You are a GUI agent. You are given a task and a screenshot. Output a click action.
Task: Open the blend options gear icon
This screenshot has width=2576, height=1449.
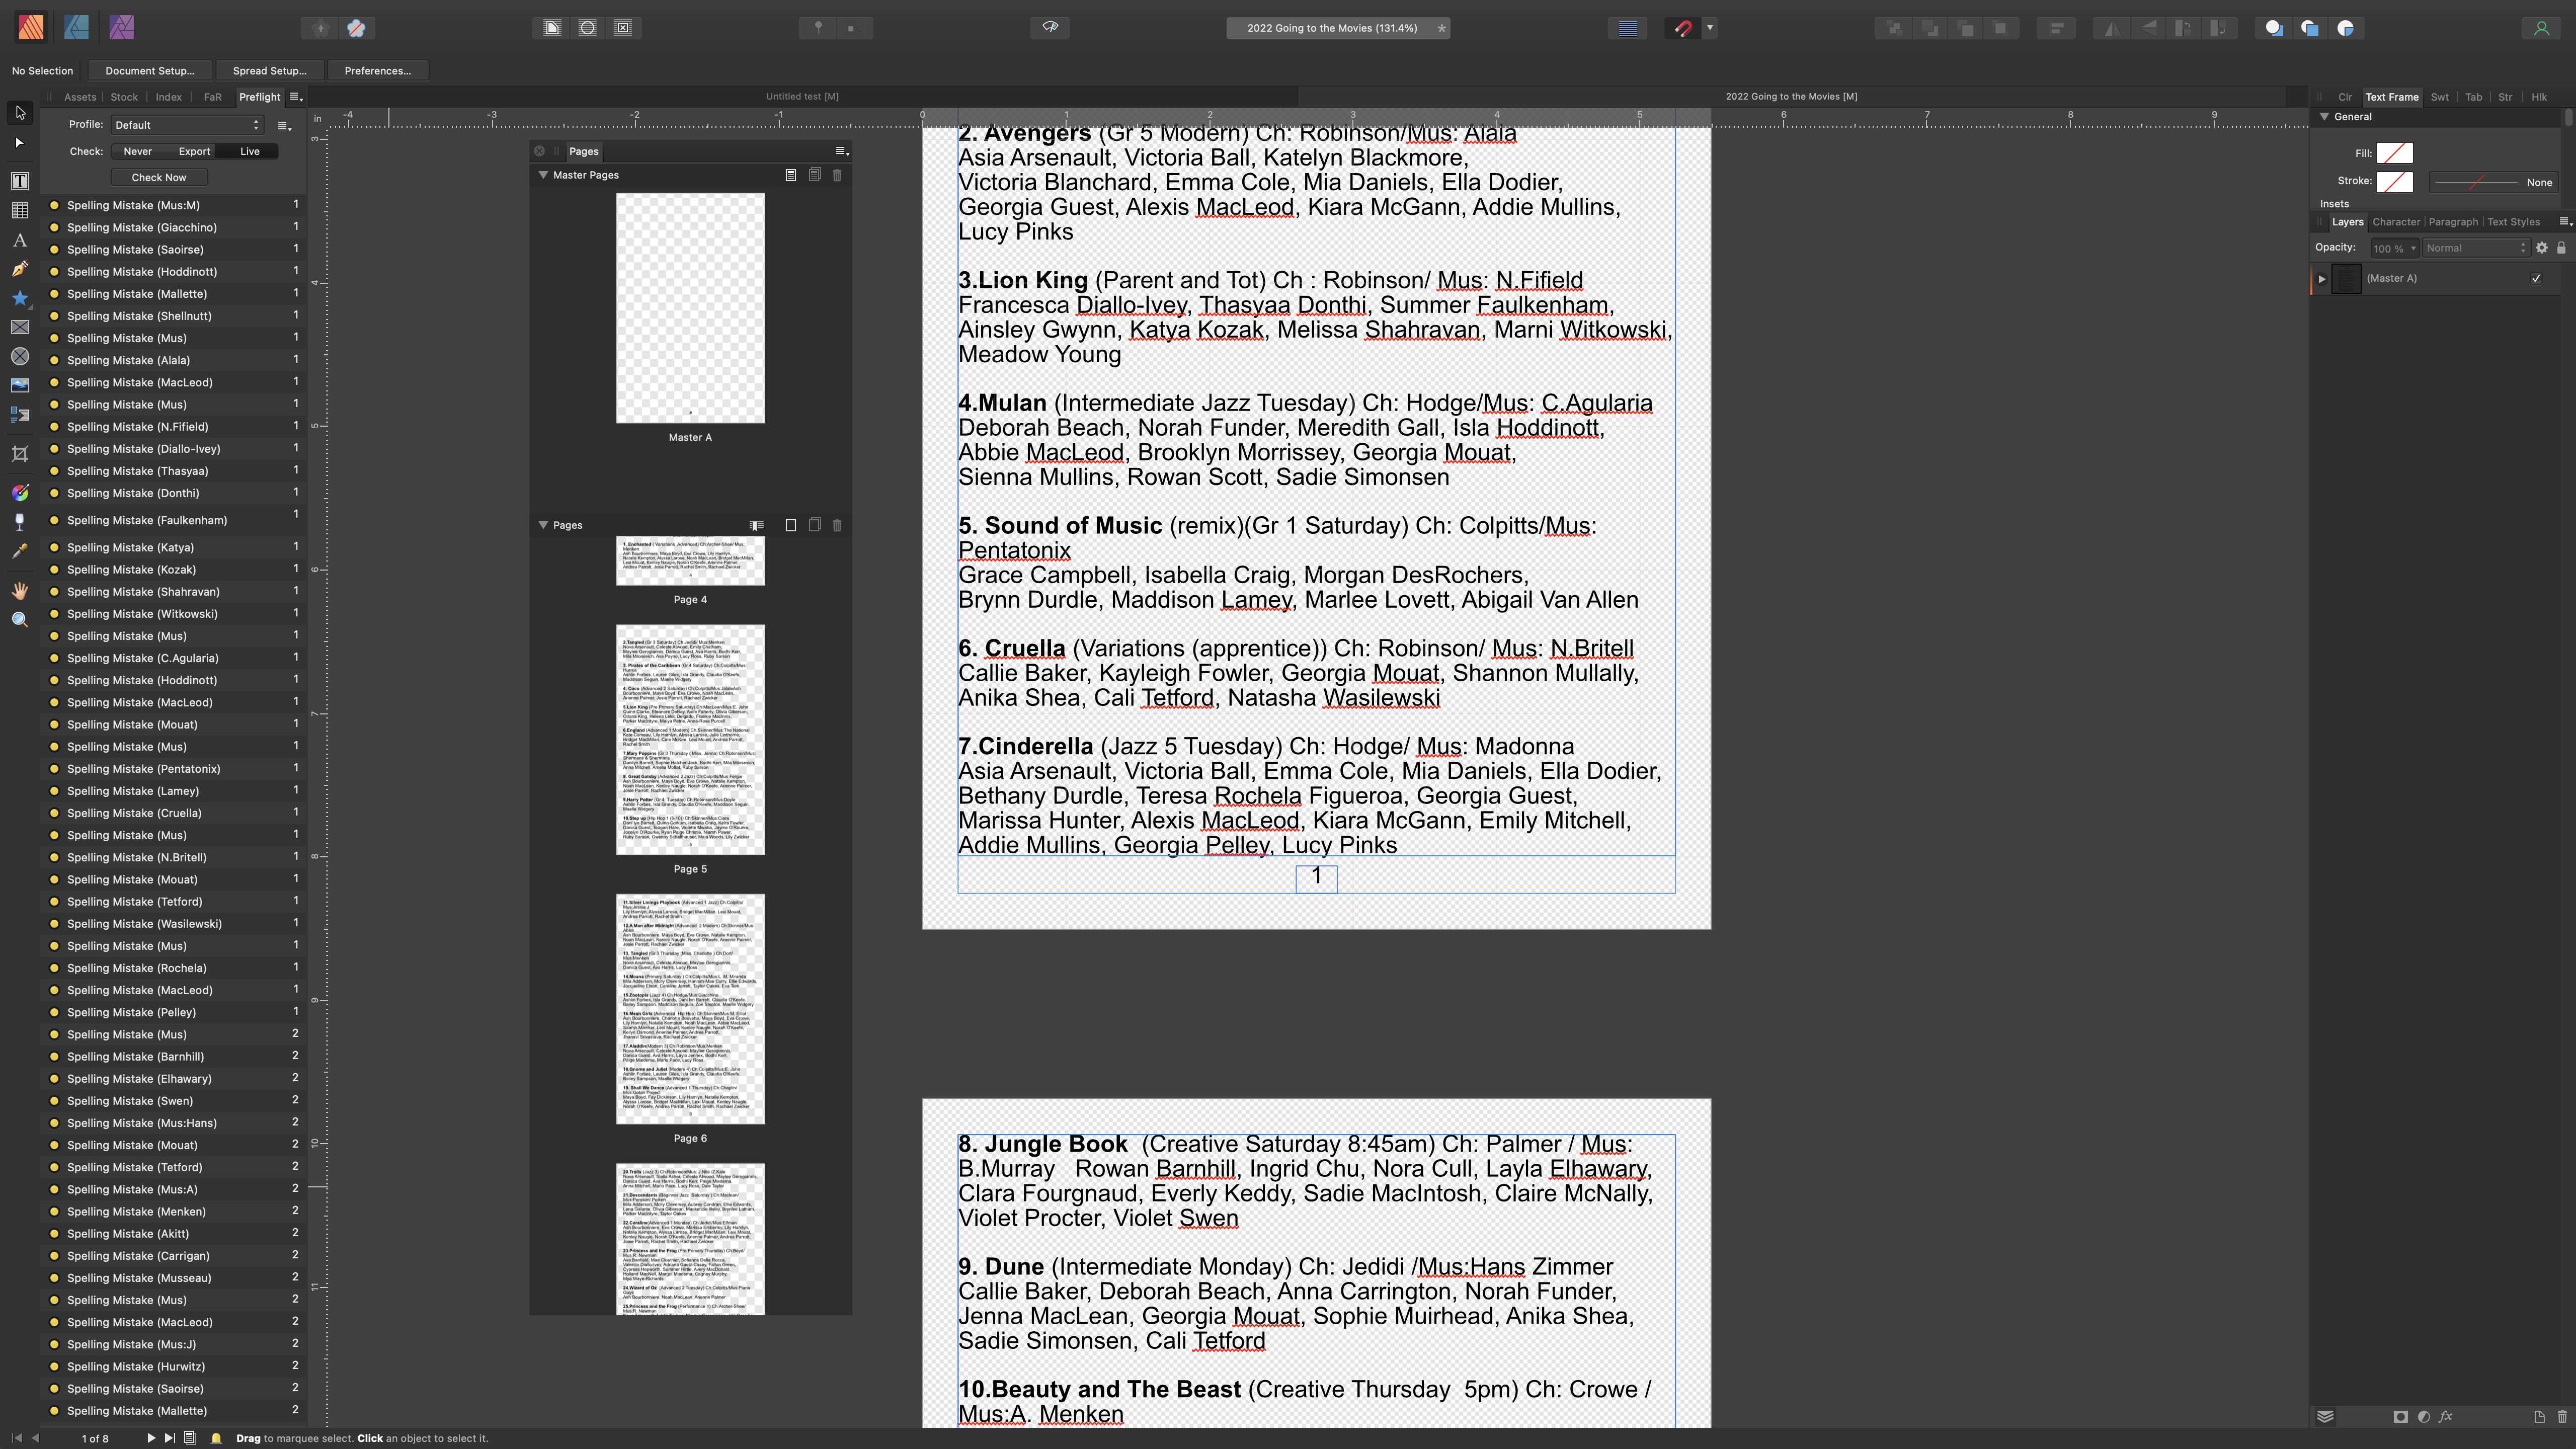tap(2541, 248)
